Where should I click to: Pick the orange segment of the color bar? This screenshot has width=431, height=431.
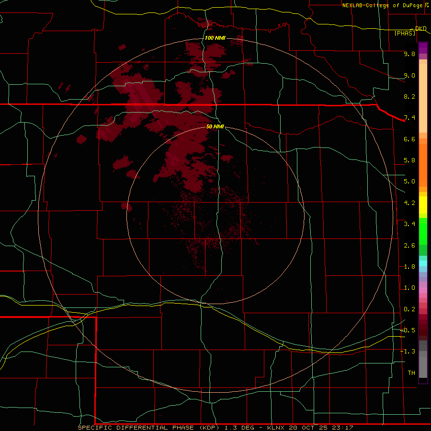pyautogui.click(x=423, y=166)
